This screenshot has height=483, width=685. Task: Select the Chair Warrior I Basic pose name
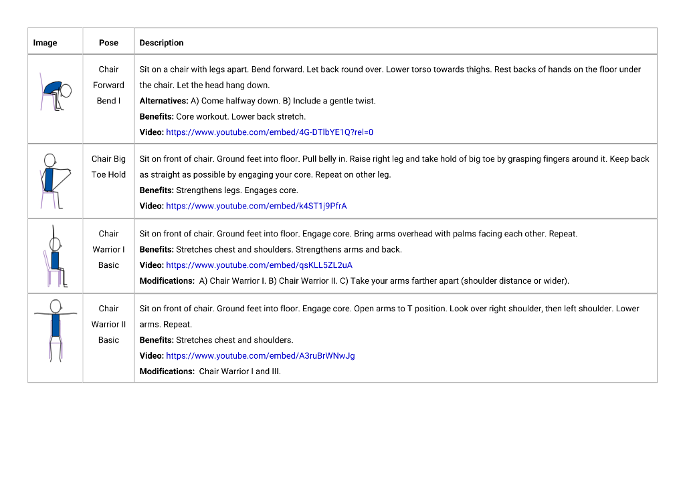[x=108, y=250]
